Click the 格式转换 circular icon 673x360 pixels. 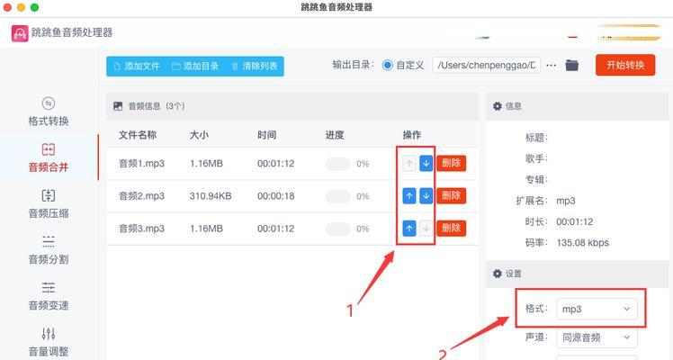49,103
